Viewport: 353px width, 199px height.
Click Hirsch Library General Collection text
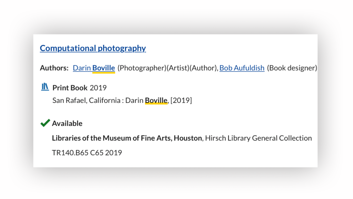[259, 138]
